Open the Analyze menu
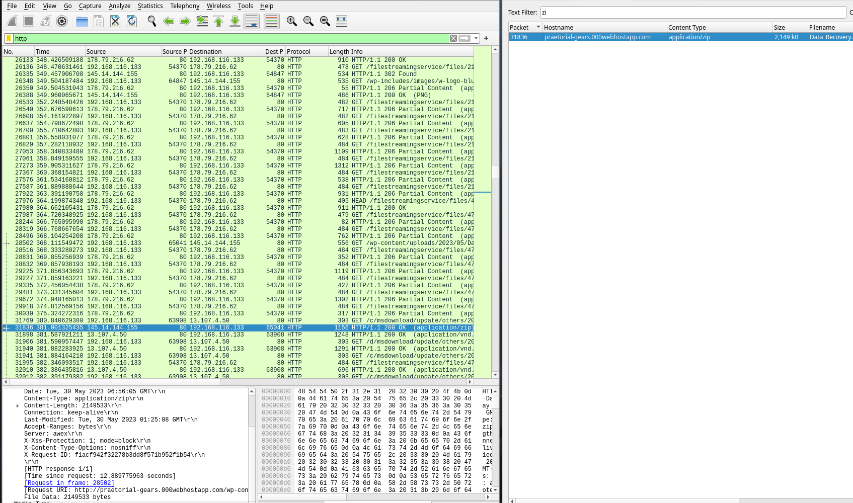Image resolution: width=853 pixels, height=503 pixels. tap(119, 6)
